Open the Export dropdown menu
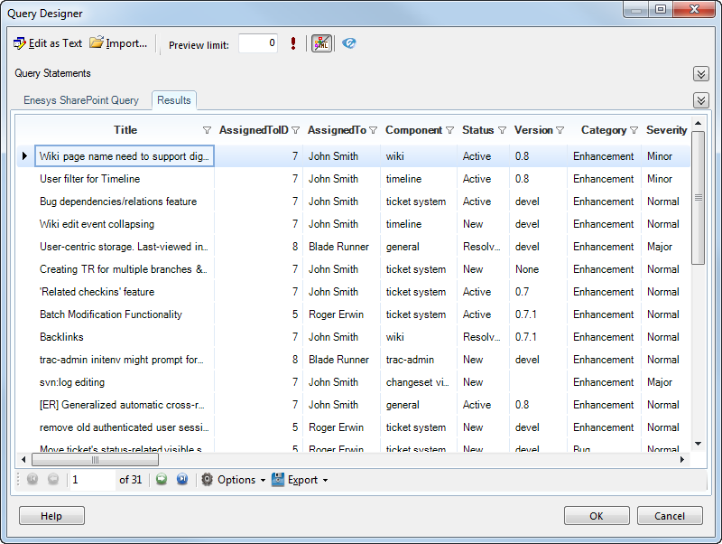722x544 pixels. 300,480
